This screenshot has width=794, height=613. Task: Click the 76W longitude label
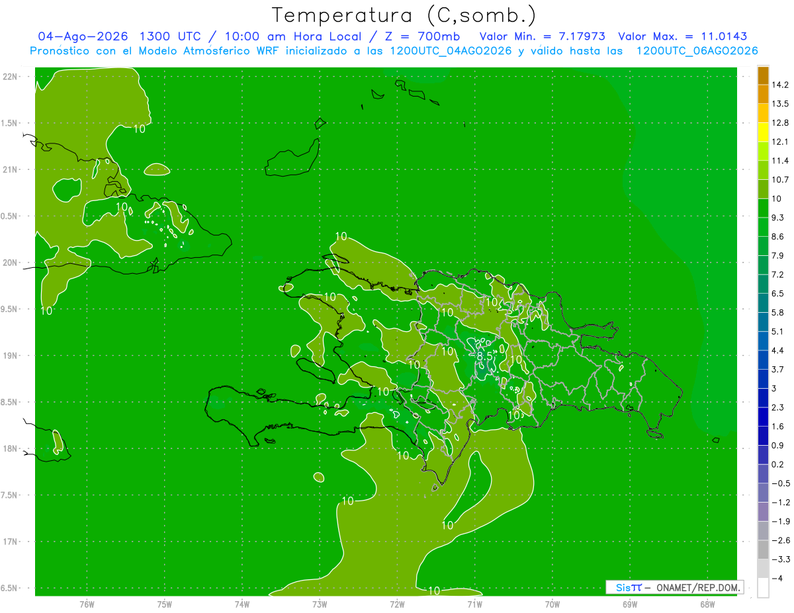(x=87, y=604)
